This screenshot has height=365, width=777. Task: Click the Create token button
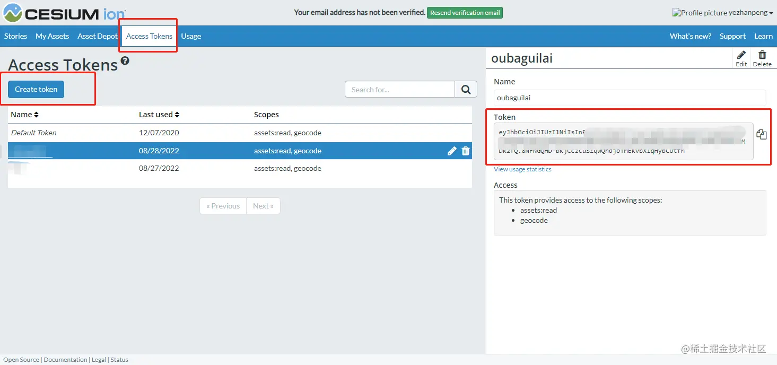(x=36, y=89)
